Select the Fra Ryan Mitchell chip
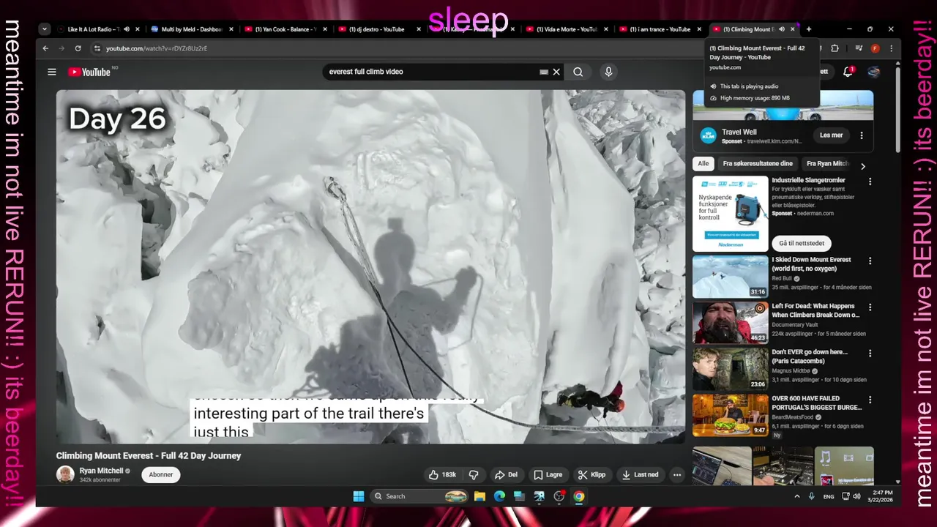Image resolution: width=937 pixels, height=527 pixels. point(827,163)
